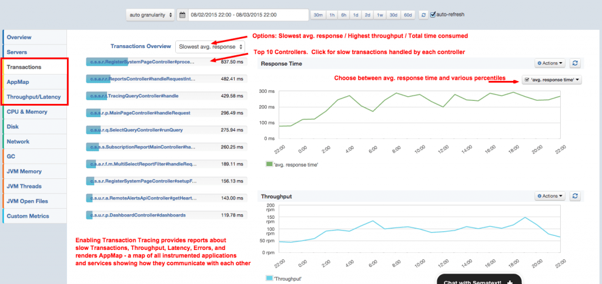The width and height of the screenshot is (602, 284).
Task: Refresh the Throughput chart
Action: (576, 196)
